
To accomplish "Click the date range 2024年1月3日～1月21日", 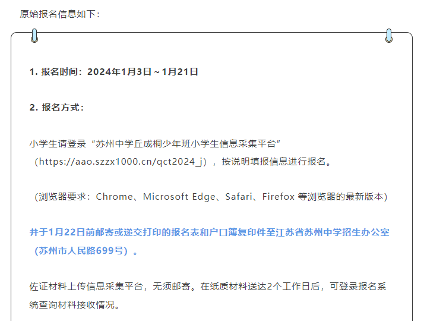I will pos(143,72).
